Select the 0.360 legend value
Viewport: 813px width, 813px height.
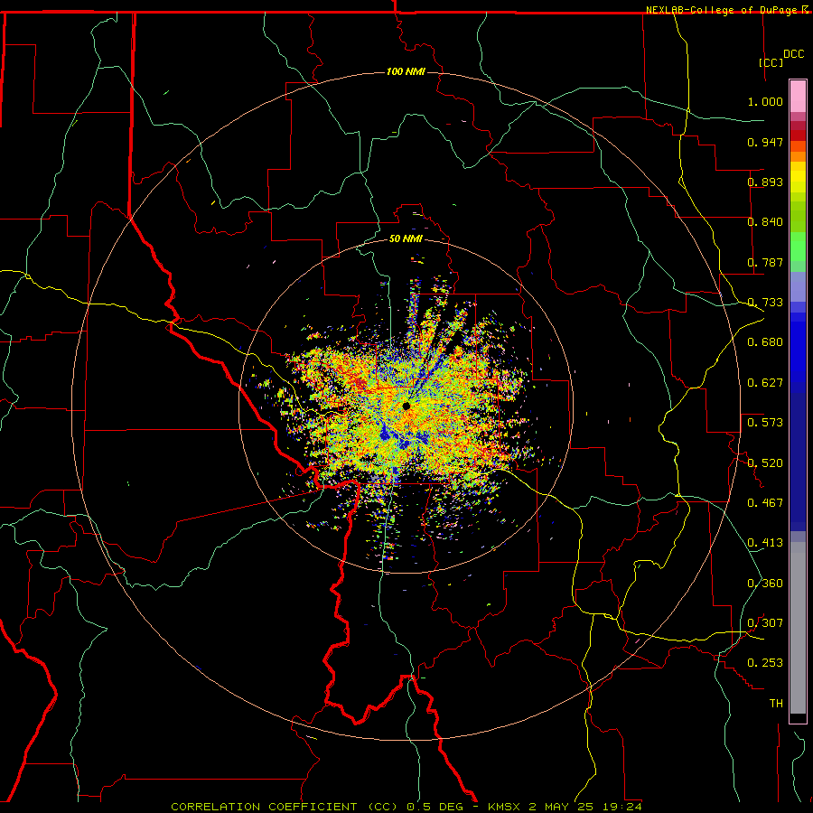(765, 584)
